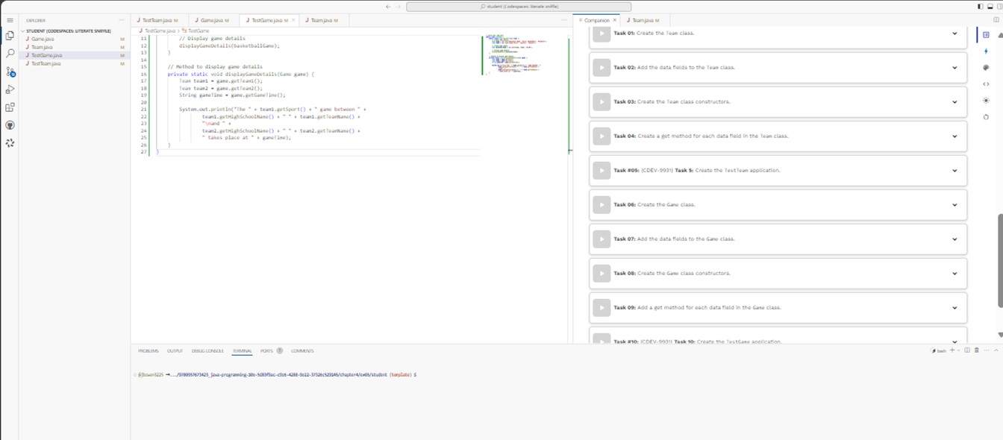Viewport: 1003px width, 440px height.
Task: Open the Source Control view with pending changes
Action: (10, 71)
